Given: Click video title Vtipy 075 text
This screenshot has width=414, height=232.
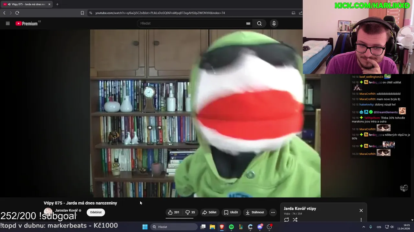Looking at the screenshot, I should tap(80, 203).
